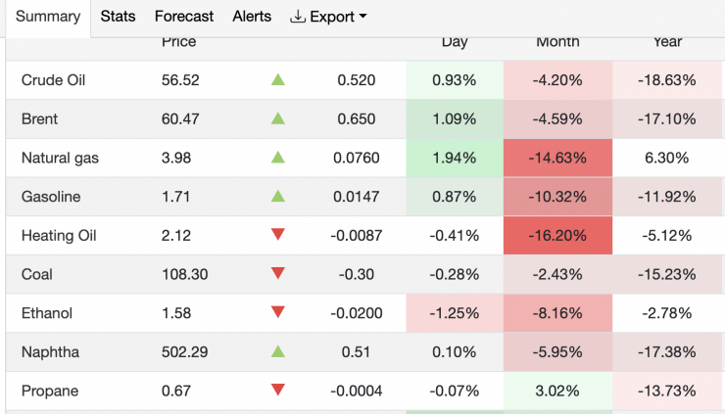The height and width of the screenshot is (414, 725).
Task: Switch to the Stats tab
Action: (118, 17)
